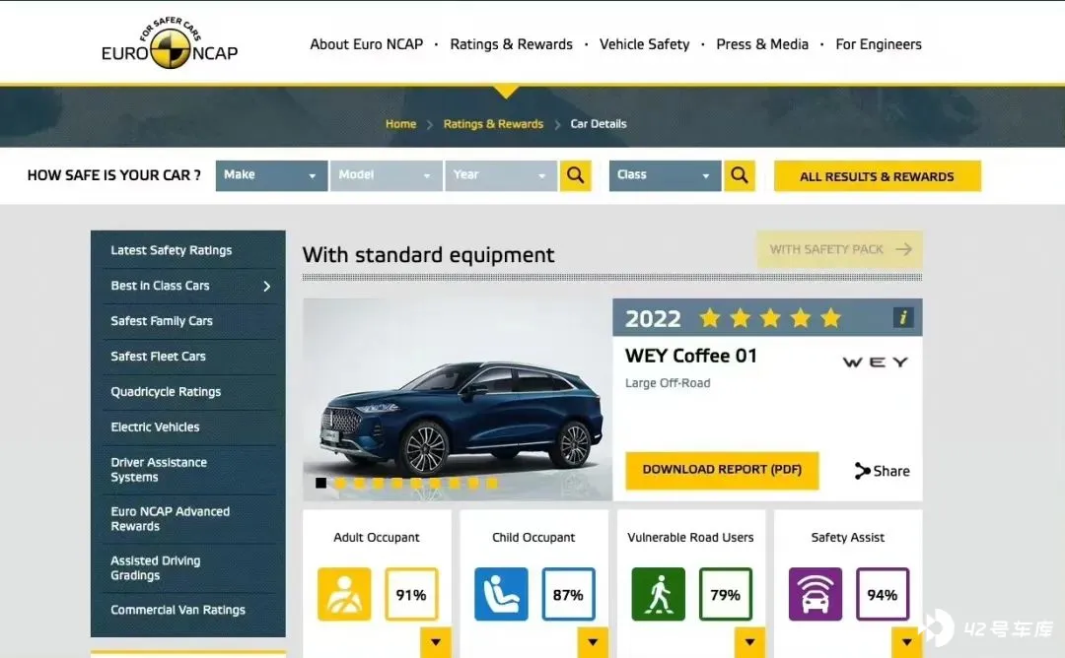Click the Adult Occupant seatbelt icon
This screenshot has width=1065, height=658.
coord(344,594)
